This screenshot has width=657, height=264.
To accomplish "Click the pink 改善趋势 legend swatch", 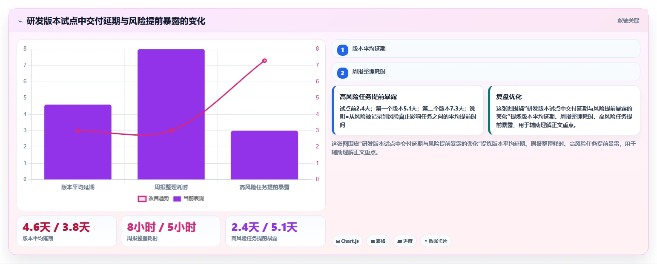I will point(142,199).
